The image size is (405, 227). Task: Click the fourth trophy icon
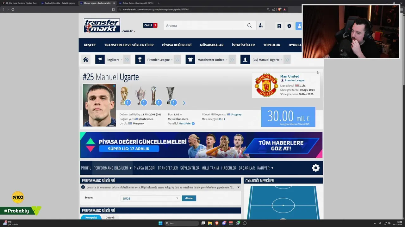(170, 96)
